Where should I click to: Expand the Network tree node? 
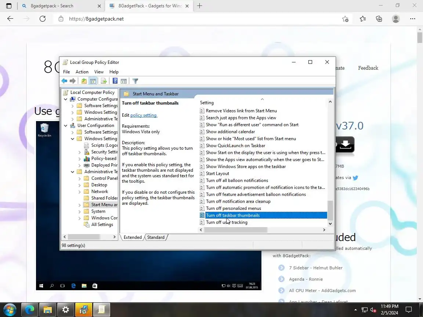[x=80, y=192]
